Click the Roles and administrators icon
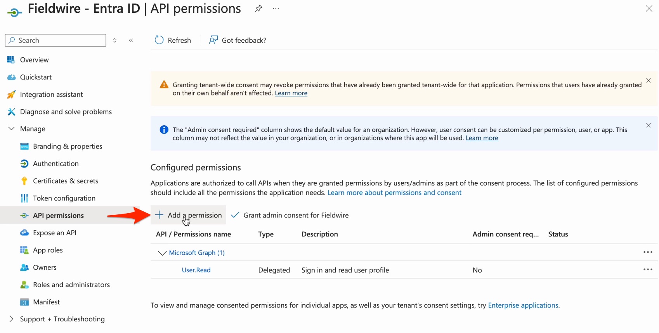659x333 pixels. point(24,285)
